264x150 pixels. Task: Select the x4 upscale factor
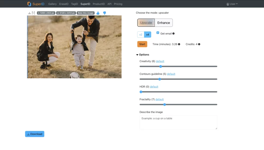pyautogui.click(x=147, y=34)
